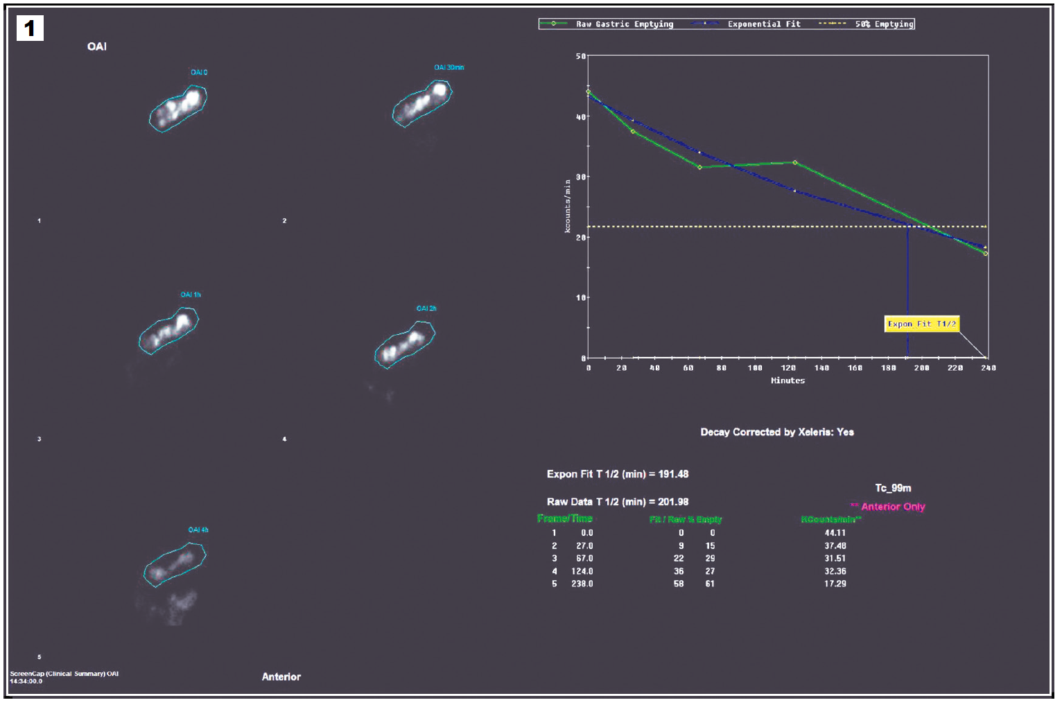Click the Frame/Time column header
The image size is (1062, 707).
565,518
